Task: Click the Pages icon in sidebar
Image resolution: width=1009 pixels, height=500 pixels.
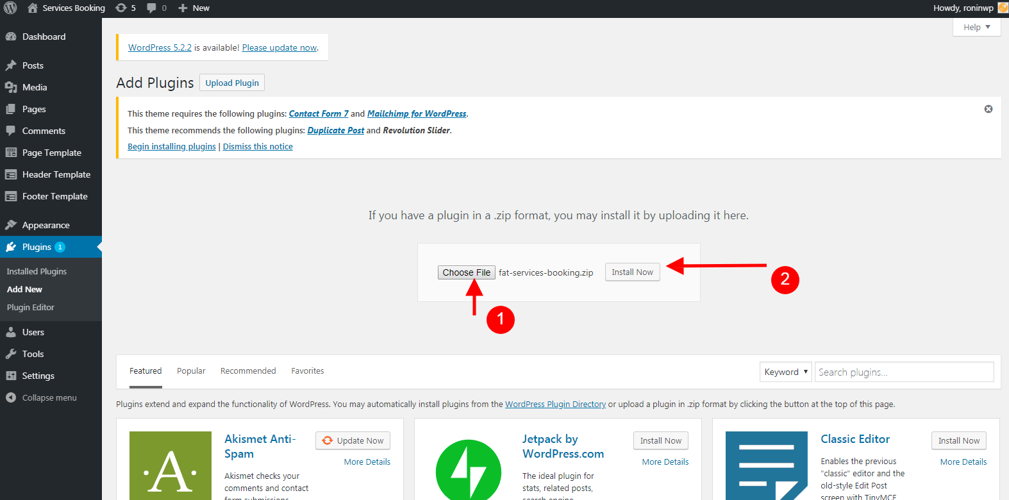Action: coord(11,109)
